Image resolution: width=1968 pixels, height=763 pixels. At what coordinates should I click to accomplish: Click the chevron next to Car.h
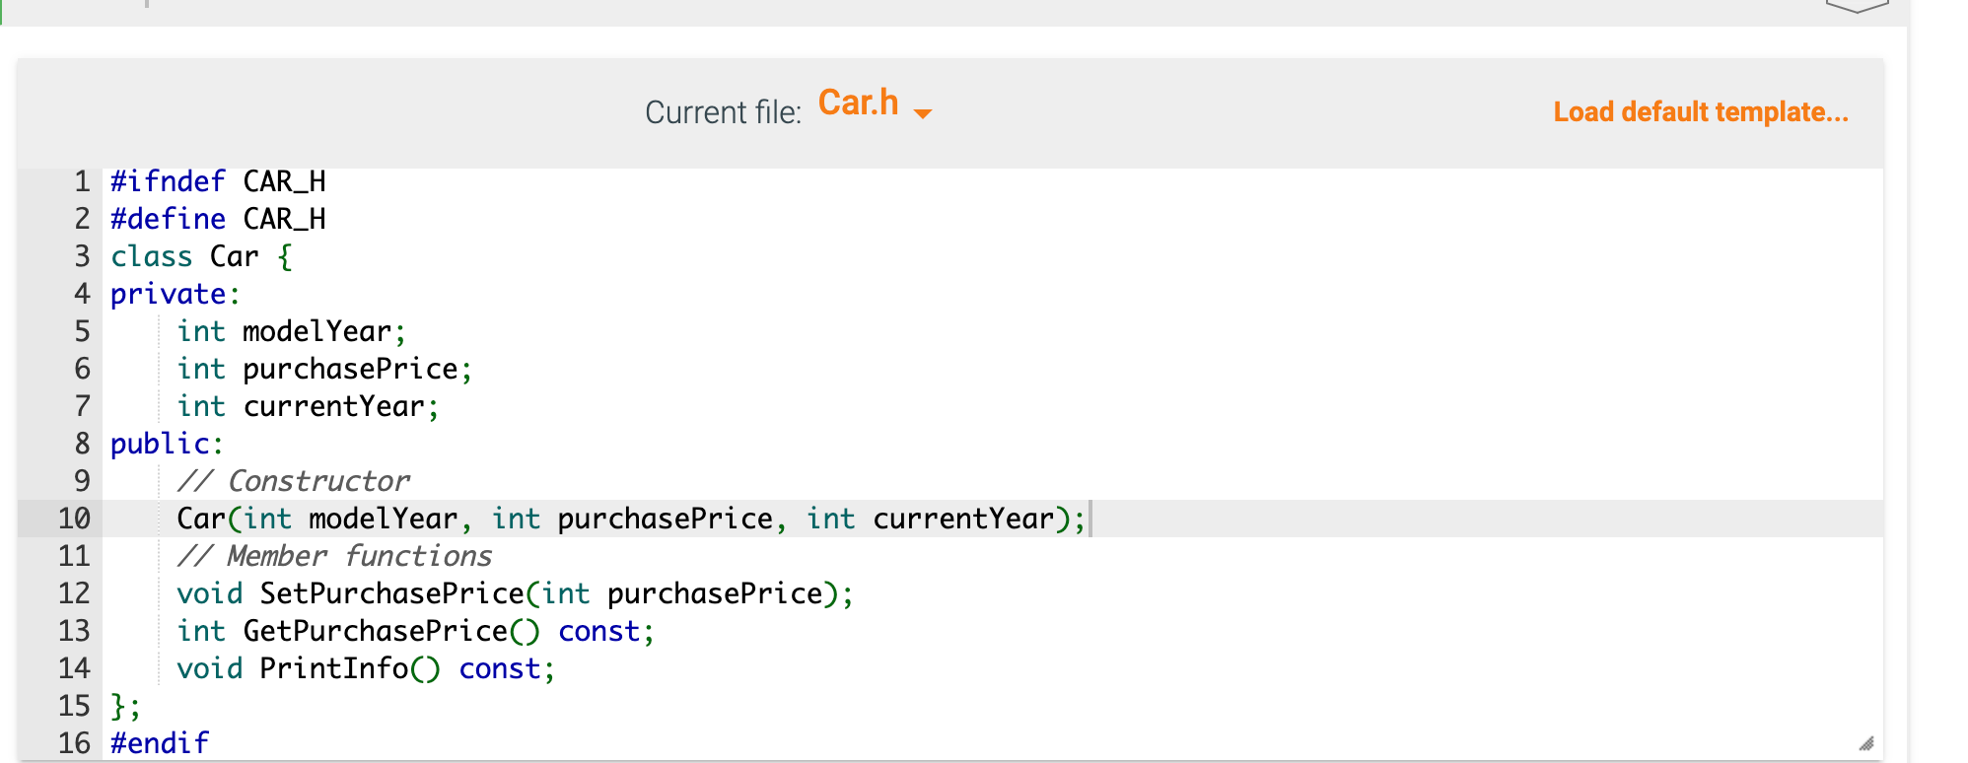[923, 113]
